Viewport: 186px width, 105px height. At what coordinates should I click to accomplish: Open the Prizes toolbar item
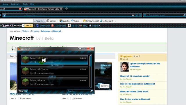pos(75,21)
